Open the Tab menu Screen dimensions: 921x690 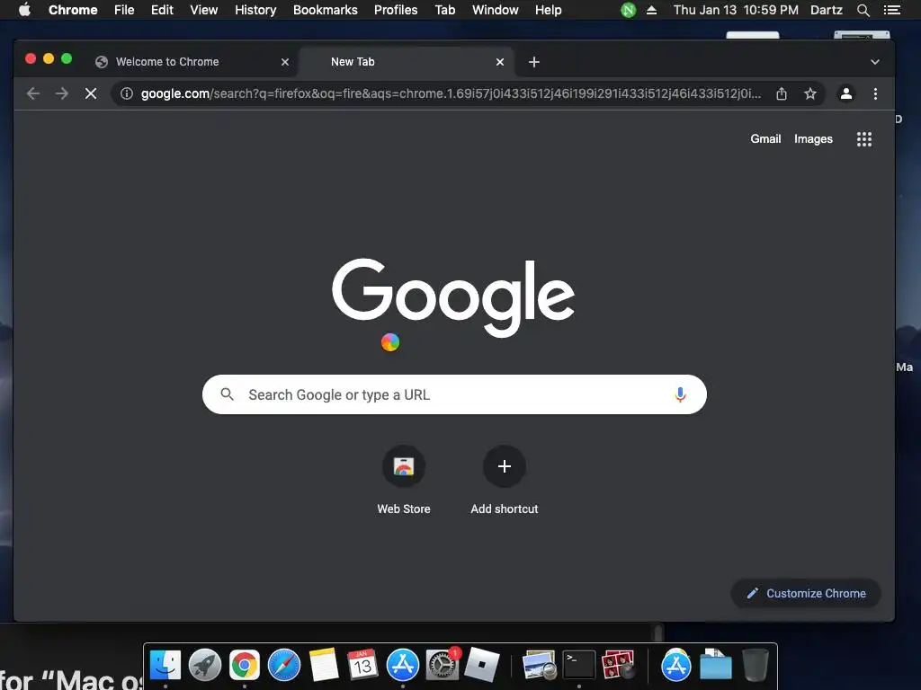(444, 10)
